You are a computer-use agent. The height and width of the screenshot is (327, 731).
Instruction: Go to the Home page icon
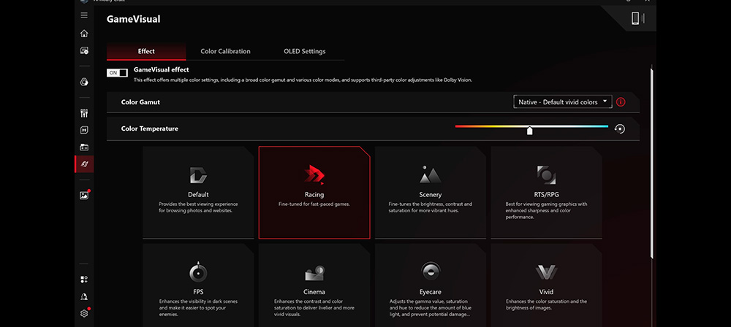84,34
